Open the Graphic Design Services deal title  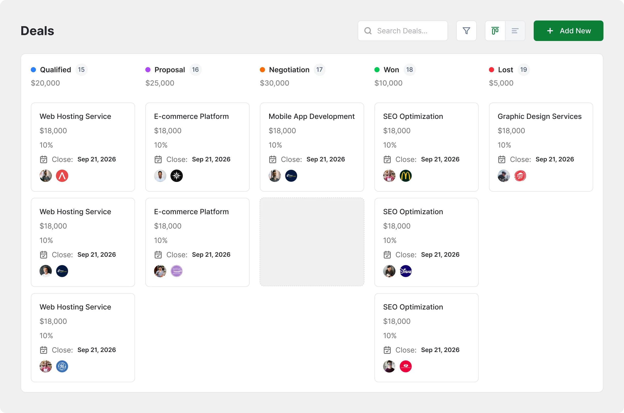[539, 116]
